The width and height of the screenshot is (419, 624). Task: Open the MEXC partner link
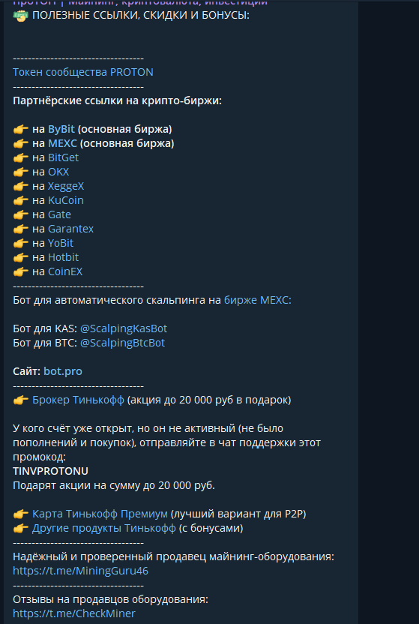(x=62, y=143)
